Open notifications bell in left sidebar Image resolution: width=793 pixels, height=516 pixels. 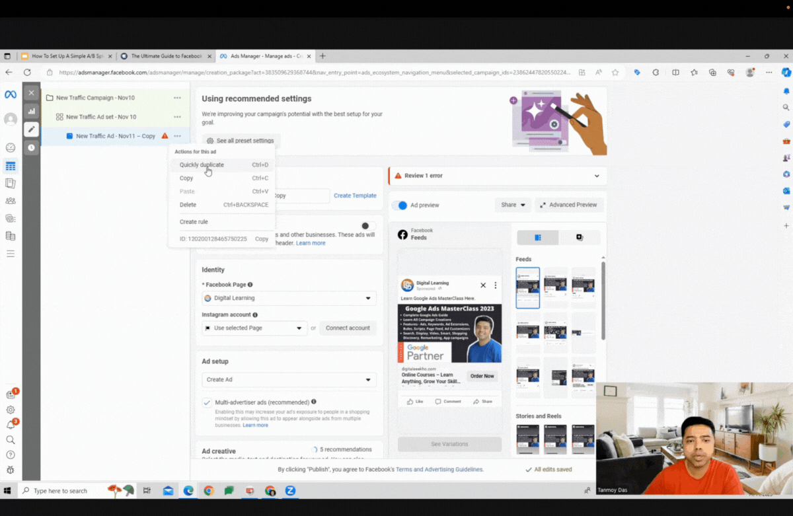coord(11,425)
